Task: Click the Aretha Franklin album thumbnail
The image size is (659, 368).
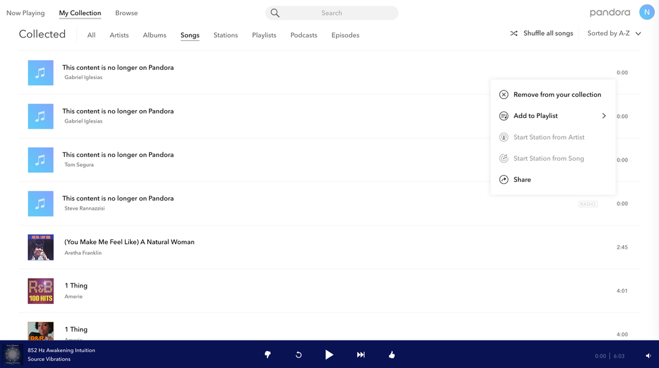Action: click(40, 247)
